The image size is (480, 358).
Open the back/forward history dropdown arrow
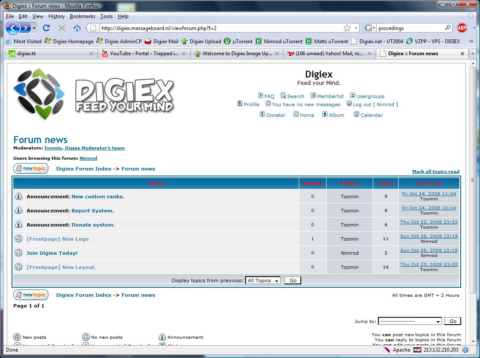(34, 28)
